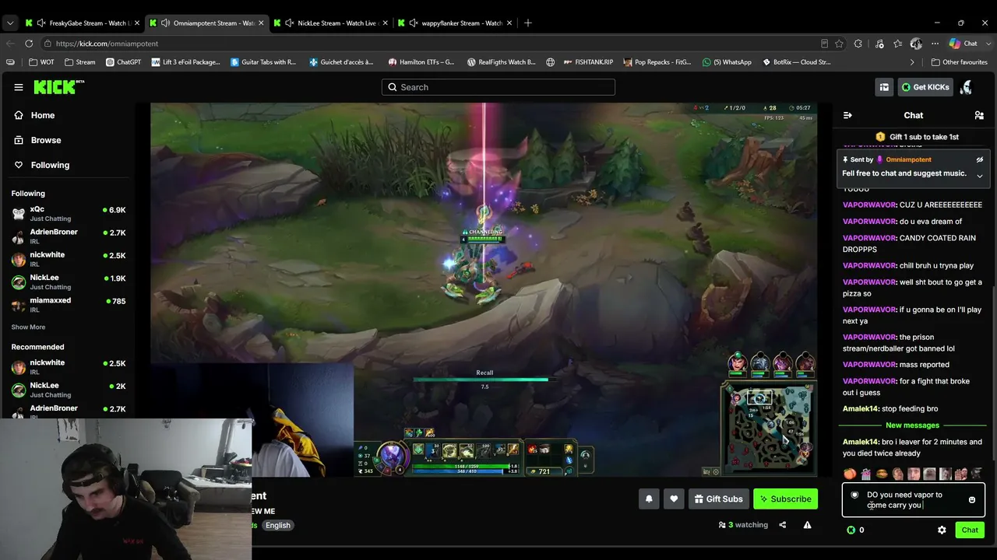Click the browser address bar URL
997x560 pixels.
107,44
